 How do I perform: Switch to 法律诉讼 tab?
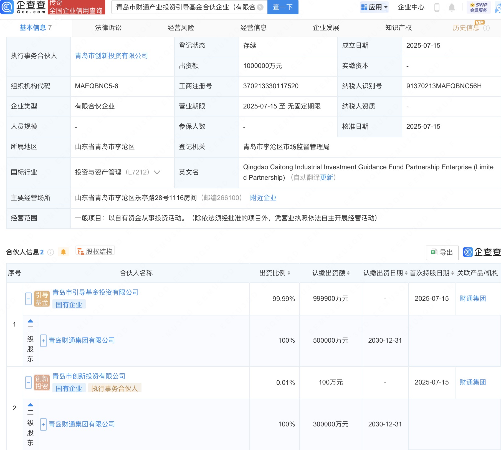pos(108,28)
